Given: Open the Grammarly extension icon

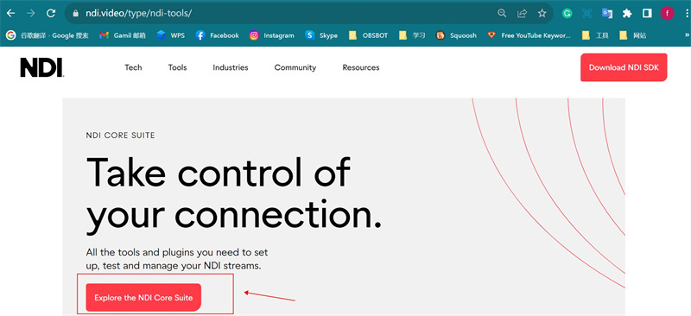Looking at the screenshot, I should pyautogui.click(x=567, y=13).
